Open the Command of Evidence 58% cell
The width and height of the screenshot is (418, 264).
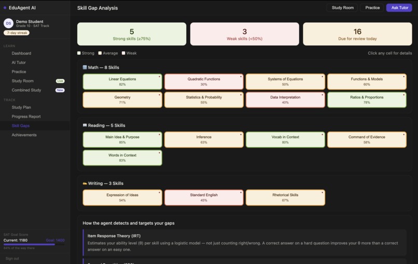[x=367, y=140]
